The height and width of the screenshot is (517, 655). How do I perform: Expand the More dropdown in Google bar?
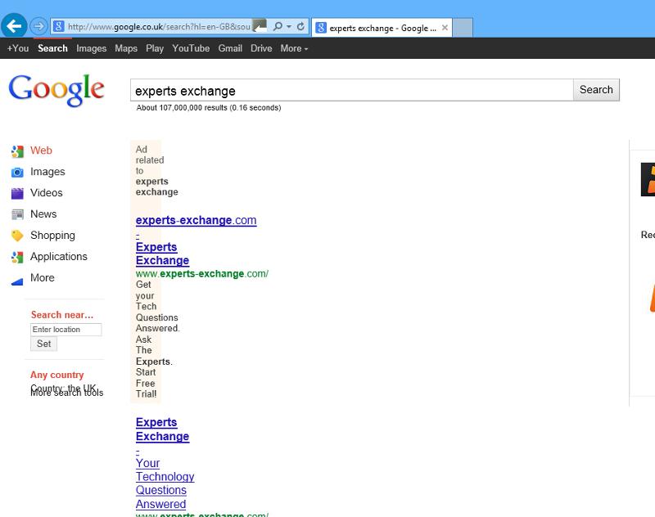(x=294, y=48)
